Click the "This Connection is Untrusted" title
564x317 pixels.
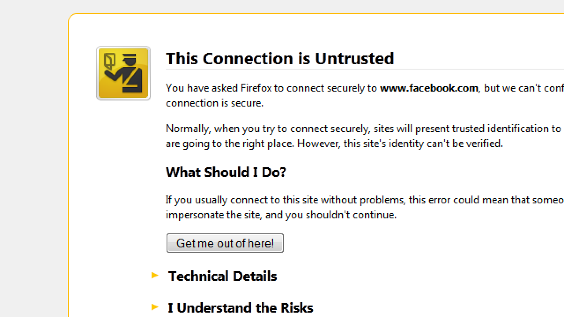click(280, 59)
